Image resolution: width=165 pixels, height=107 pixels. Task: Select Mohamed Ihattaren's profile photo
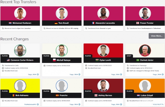pos(20,13)
